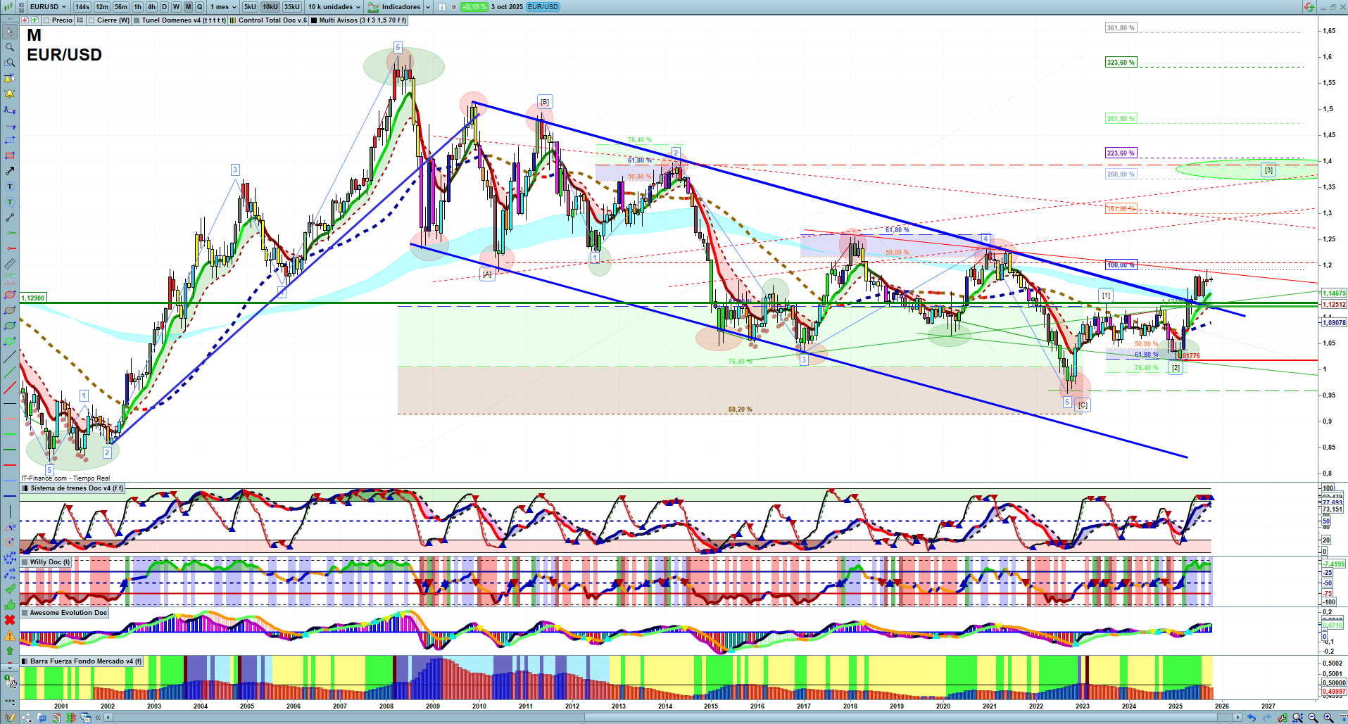Open the Indicadores button
This screenshot has width=1348, height=724.
tap(394, 7)
